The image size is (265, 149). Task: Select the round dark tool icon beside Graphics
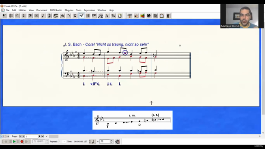[x=149, y=16]
